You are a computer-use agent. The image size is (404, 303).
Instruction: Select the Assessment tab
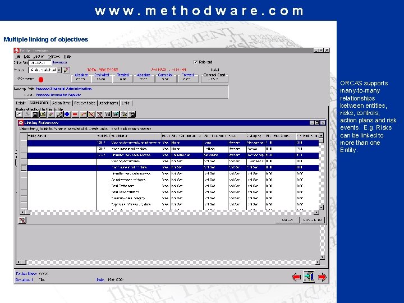39,103
